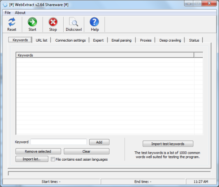
Task: Click the Keywords column header
Action: click(x=105, y=55)
